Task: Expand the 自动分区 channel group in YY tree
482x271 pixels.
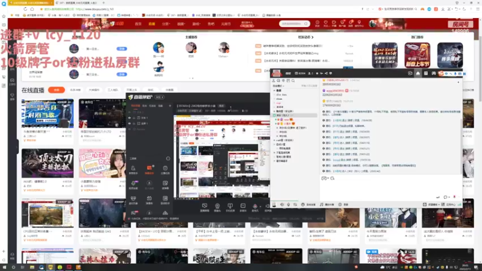Action: (x=275, y=144)
